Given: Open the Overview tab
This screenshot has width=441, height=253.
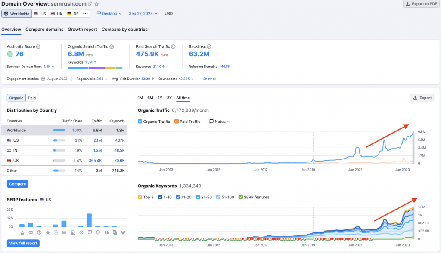Looking at the screenshot, I should point(11,30).
